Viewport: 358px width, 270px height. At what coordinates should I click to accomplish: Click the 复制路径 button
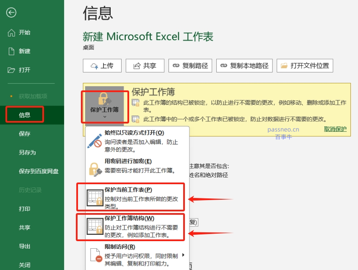190,66
